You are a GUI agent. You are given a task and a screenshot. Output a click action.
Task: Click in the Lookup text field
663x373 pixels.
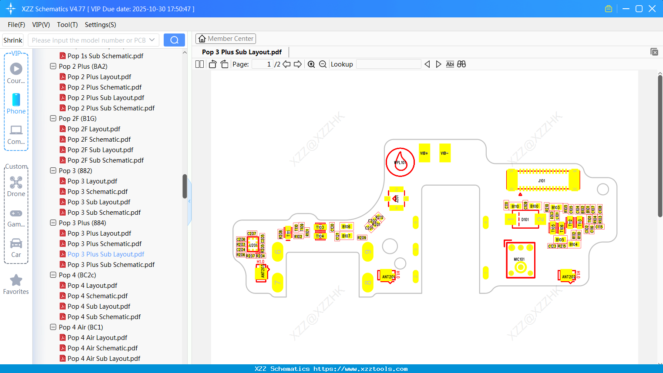(389, 64)
